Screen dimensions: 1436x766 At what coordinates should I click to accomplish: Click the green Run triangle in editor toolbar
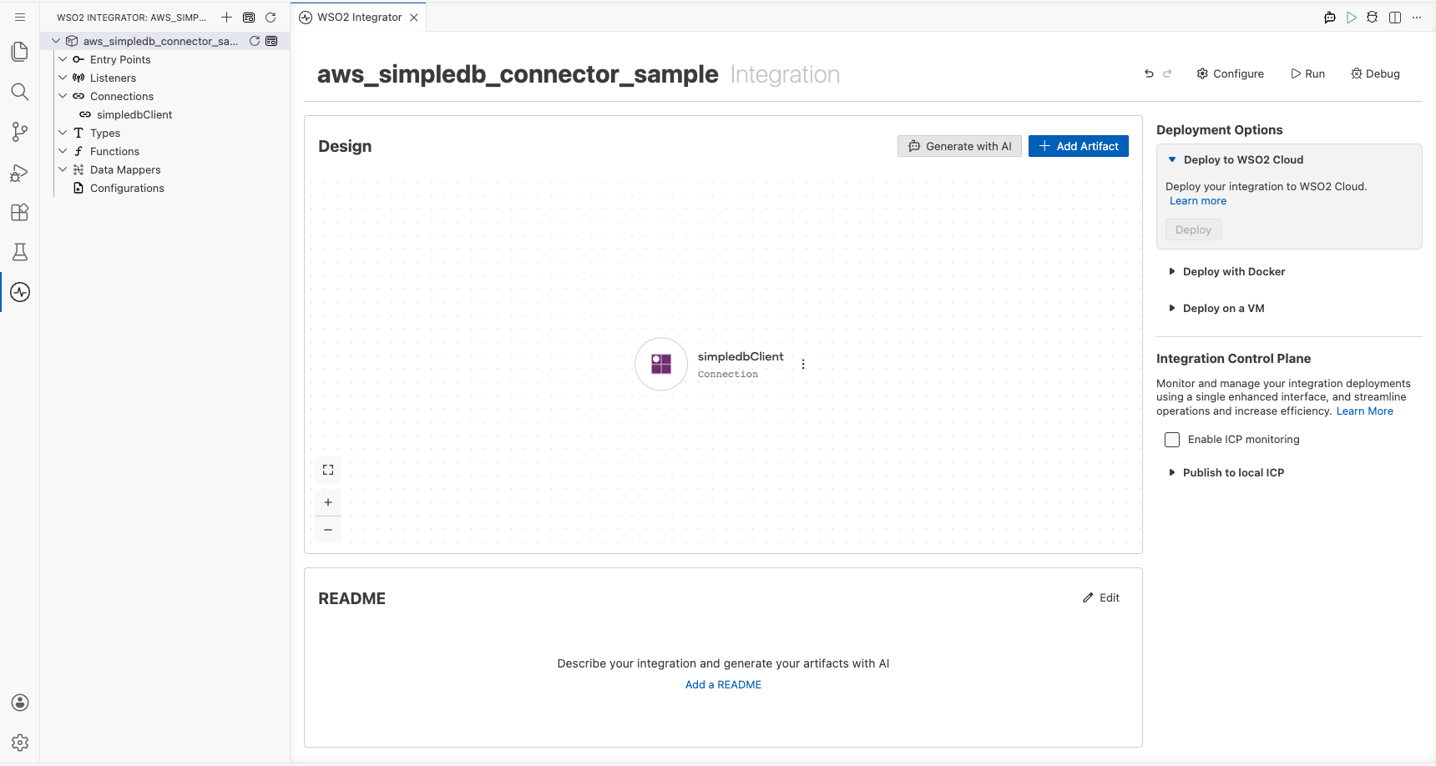pos(1351,18)
